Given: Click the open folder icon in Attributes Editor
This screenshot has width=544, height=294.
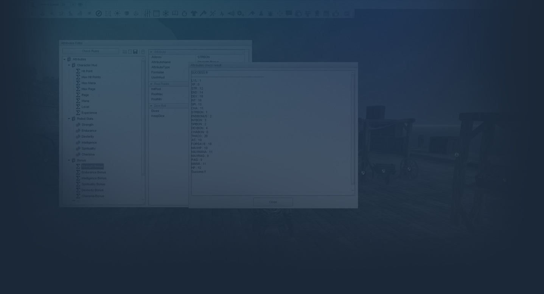Looking at the screenshot, I should 124,51.
